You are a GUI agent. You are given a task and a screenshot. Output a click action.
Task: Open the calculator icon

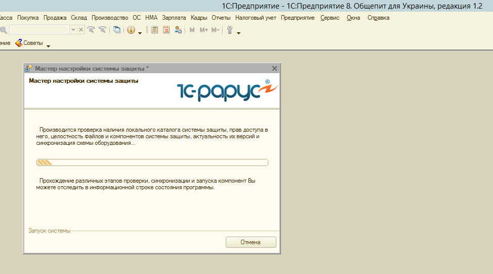(155, 30)
